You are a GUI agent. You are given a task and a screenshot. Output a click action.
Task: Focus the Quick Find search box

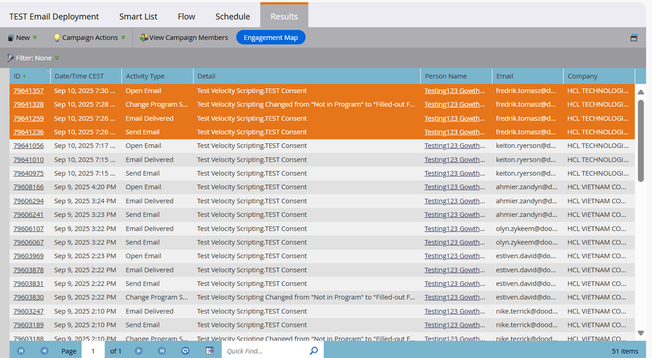pyautogui.click(x=266, y=351)
